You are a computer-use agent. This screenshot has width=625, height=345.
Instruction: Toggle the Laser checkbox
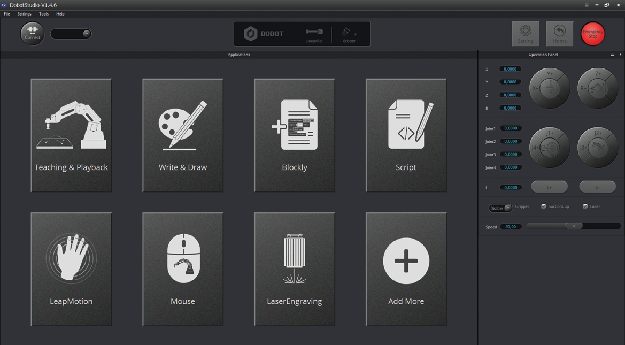click(x=585, y=206)
